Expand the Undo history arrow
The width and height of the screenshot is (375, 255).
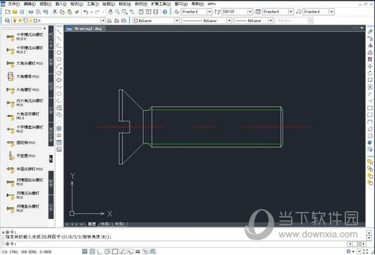92,12
